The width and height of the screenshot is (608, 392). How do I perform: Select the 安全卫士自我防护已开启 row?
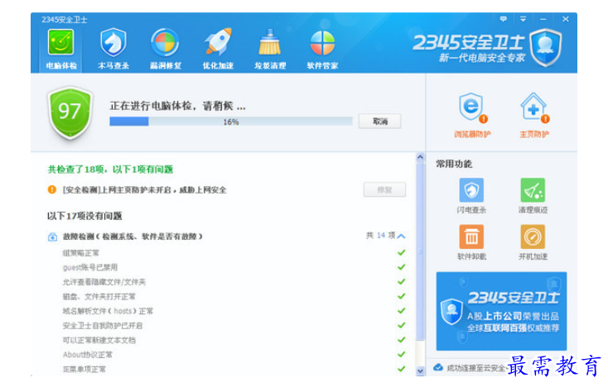[234, 326]
